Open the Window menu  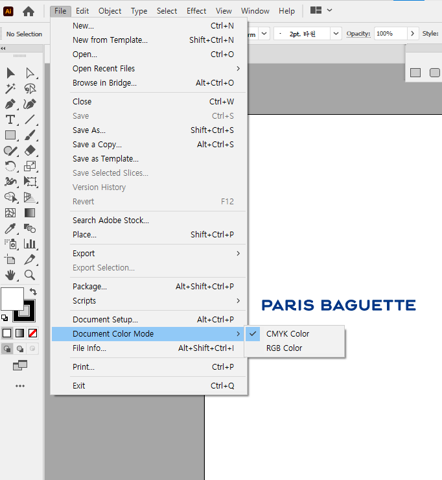pyautogui.click(x=255, y=11)
